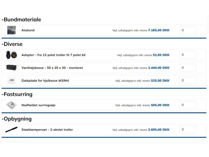Click the Dækplade for hjulkasse thumbnail
This screenshot has height=157, width=209.
click(x=11, y=81)
